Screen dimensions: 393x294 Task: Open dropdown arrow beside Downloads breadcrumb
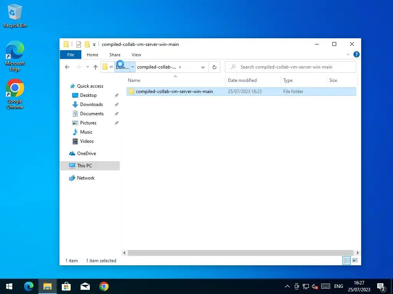click(132, 67)
